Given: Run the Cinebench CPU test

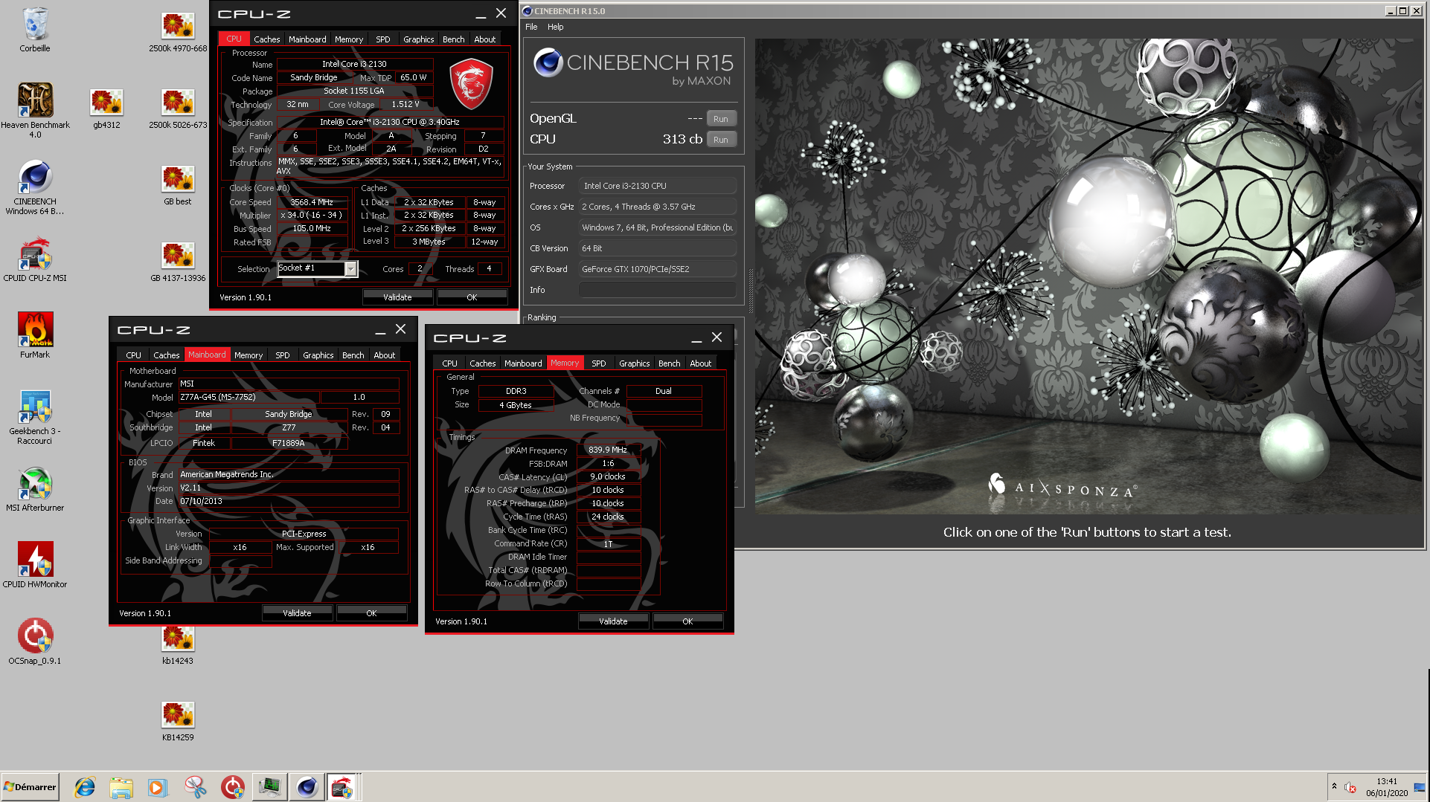Looking at the screenshot, I should (x=720, y=140).
